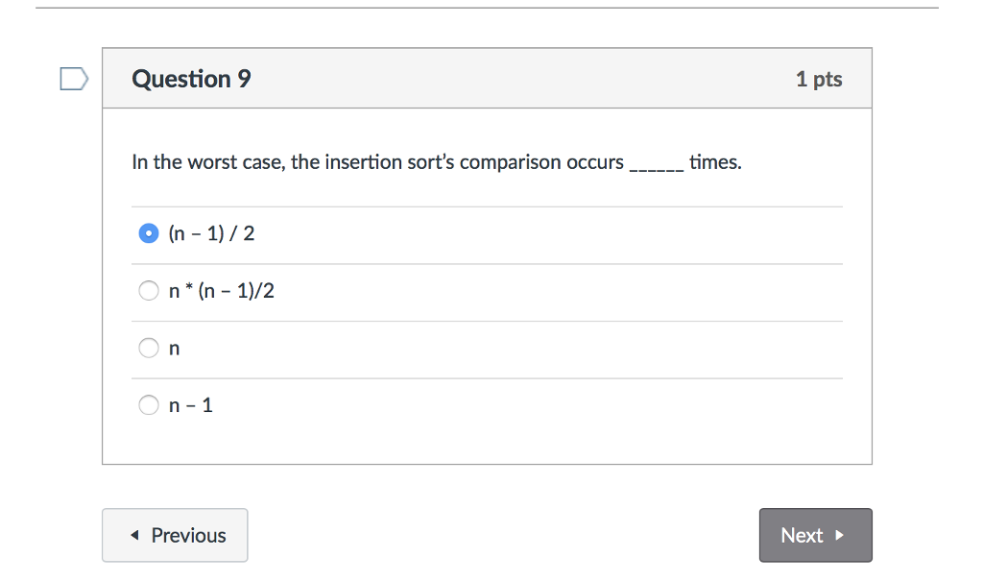The width and height of the screenshot is (983, 581).
Task: Click the question bookmark marker icon
Action: point(73,79)
